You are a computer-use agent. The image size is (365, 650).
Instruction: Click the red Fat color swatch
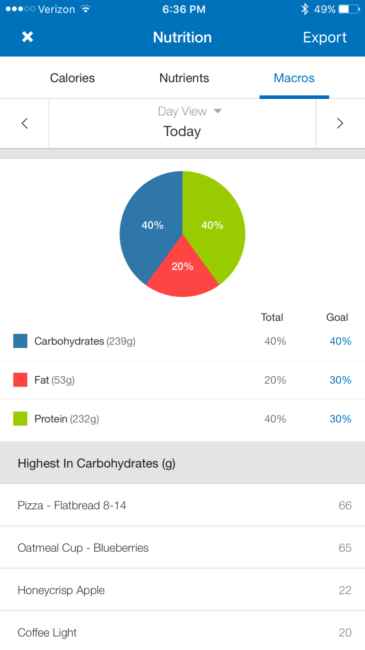[20, 380]
